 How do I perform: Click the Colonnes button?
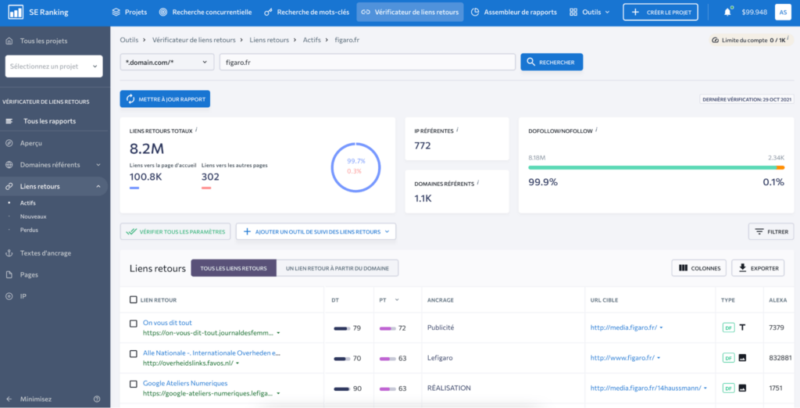[699, 268]
